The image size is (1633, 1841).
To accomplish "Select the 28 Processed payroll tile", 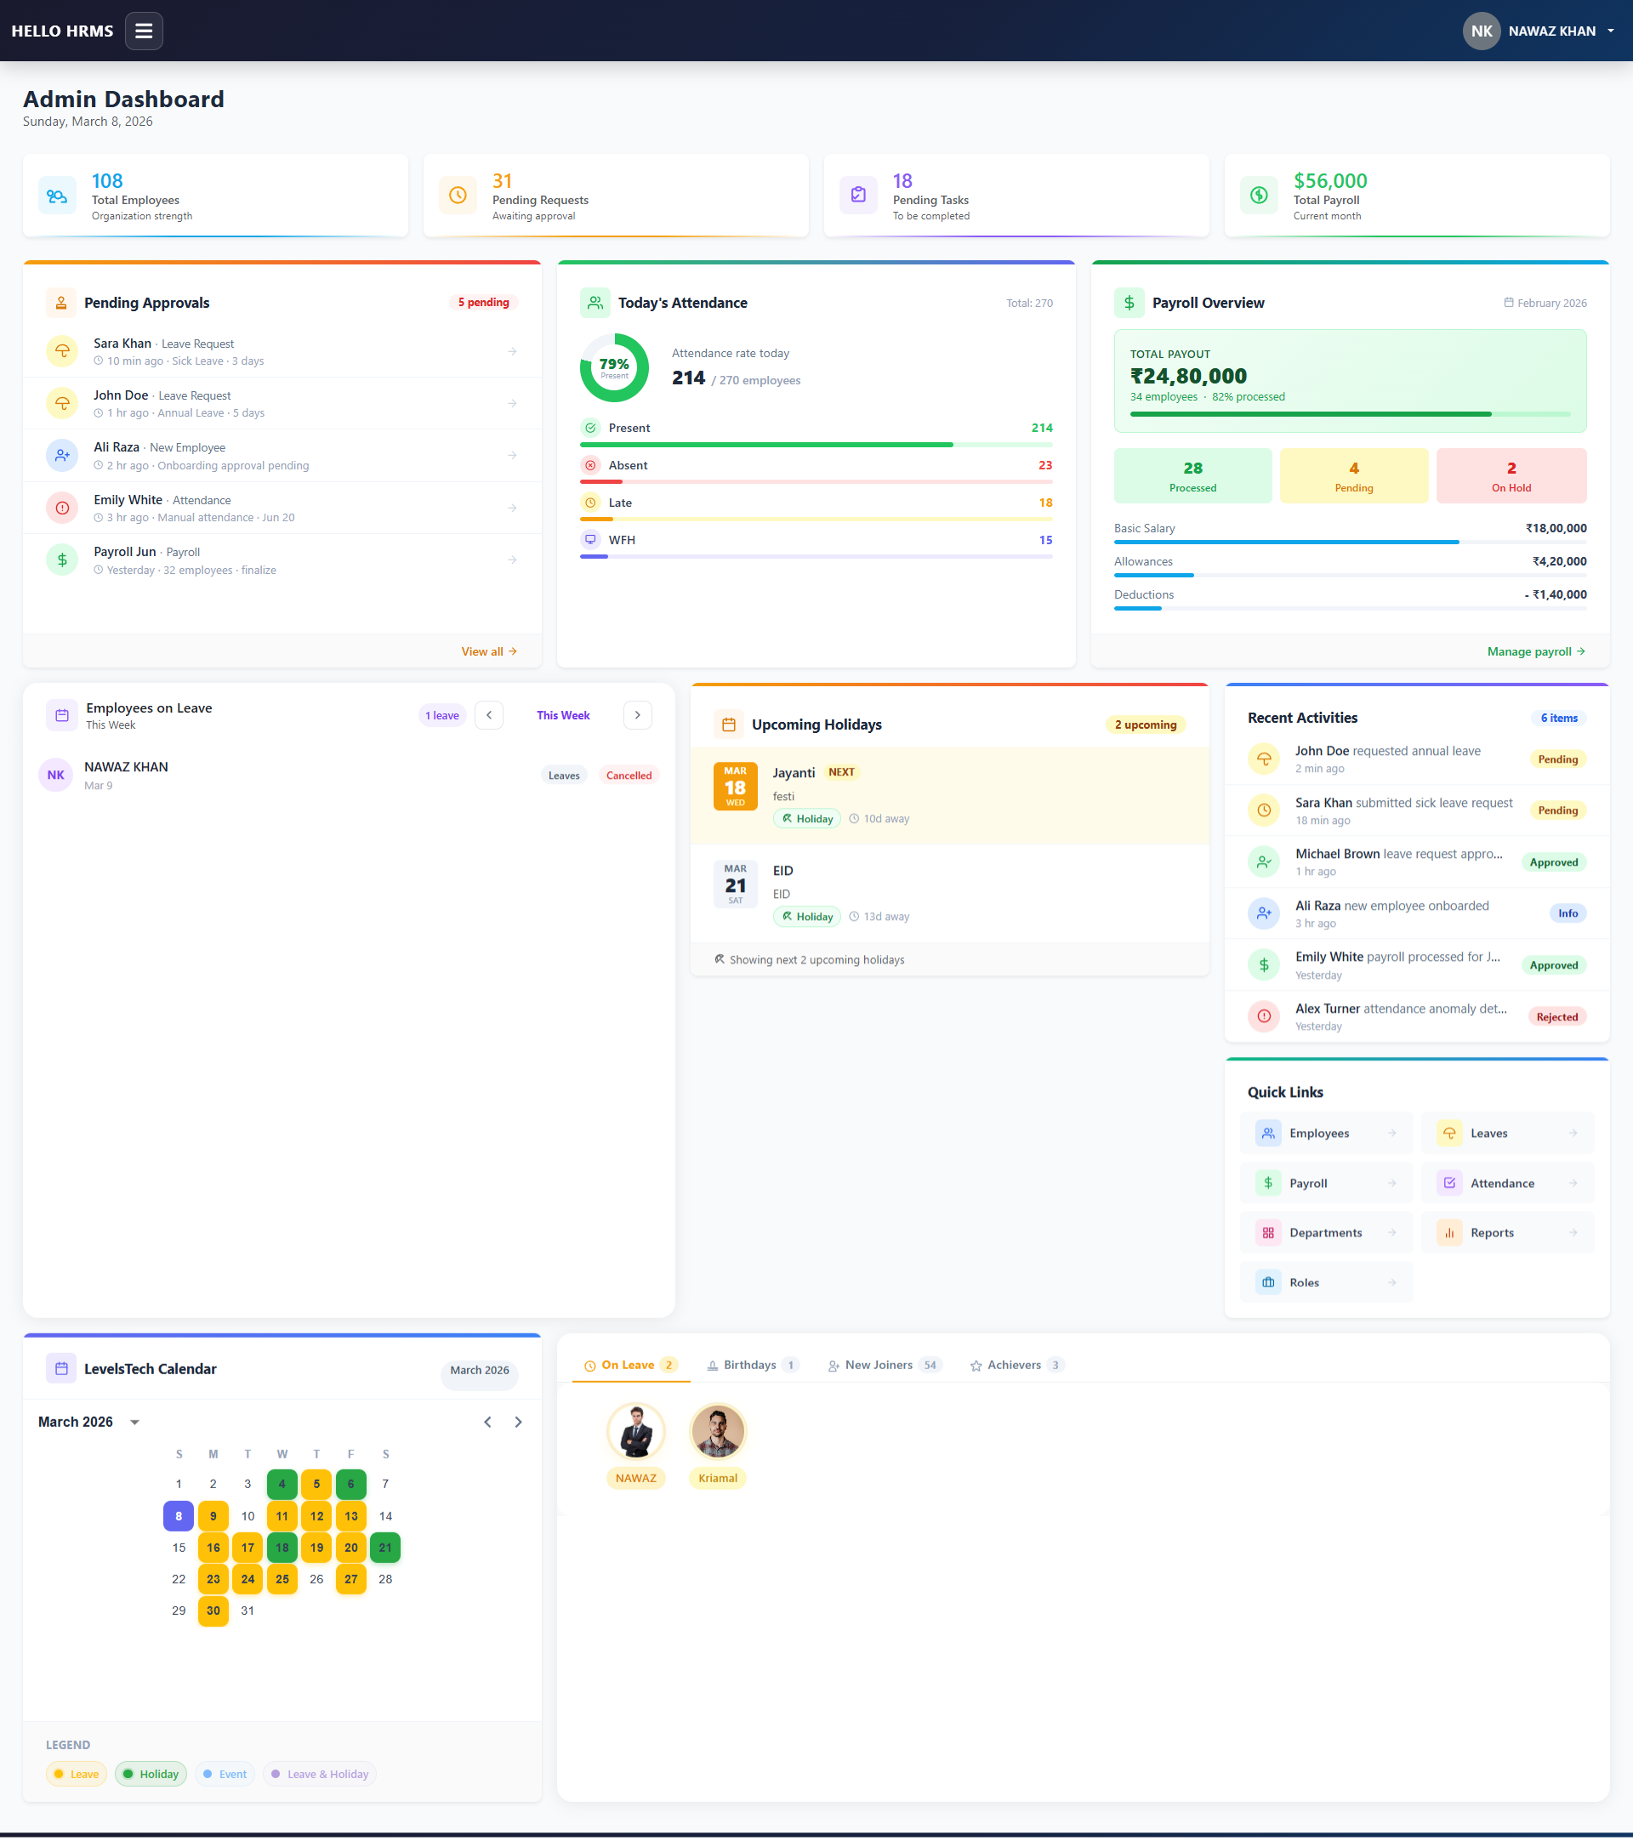I will [x=1192, y=475].
